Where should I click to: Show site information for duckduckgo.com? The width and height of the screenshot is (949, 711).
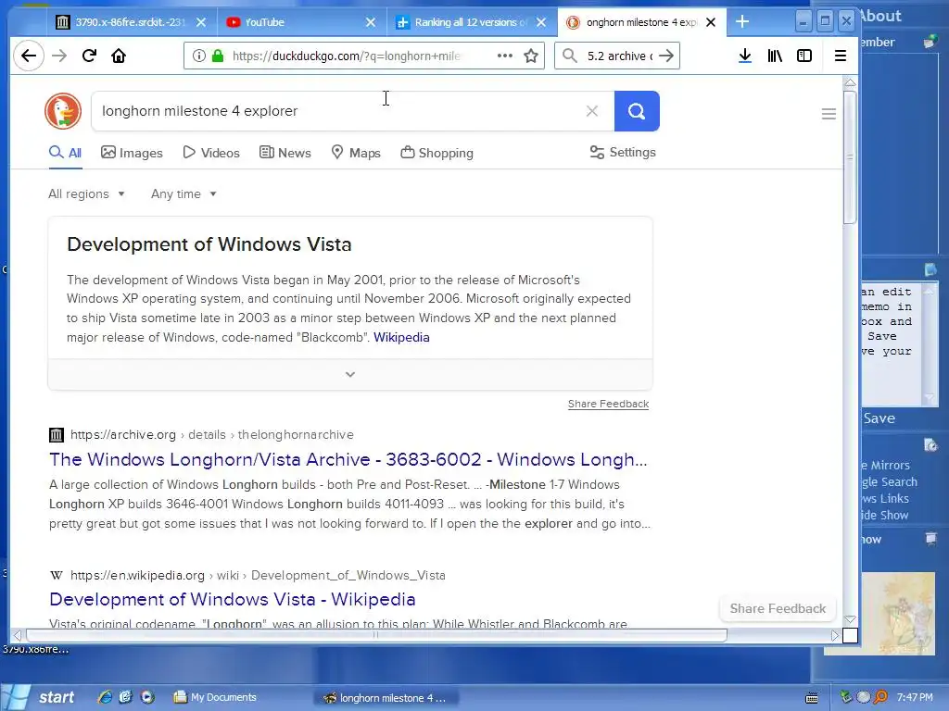[x=198, y=56]
